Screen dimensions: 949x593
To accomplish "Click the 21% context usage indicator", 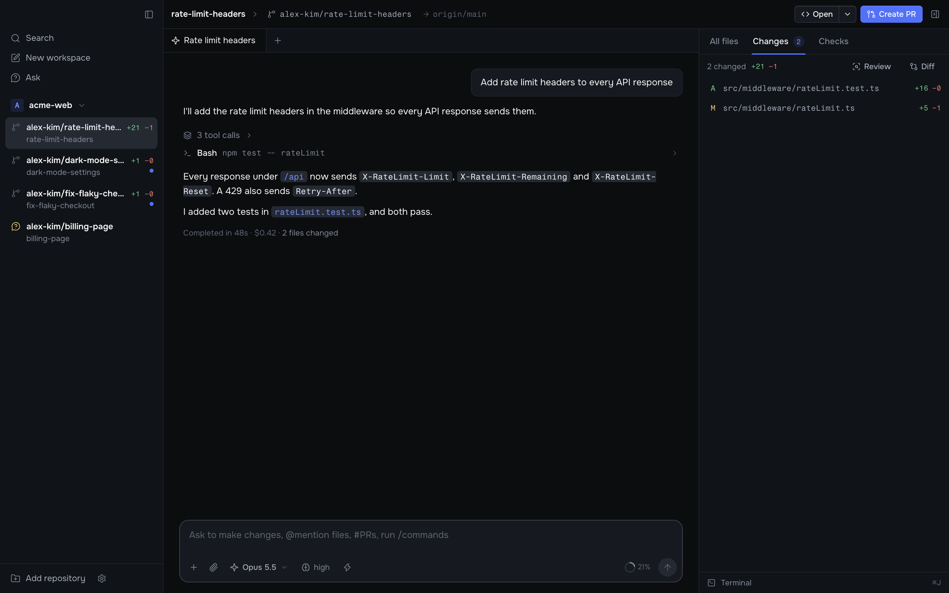I will point(637,567).
